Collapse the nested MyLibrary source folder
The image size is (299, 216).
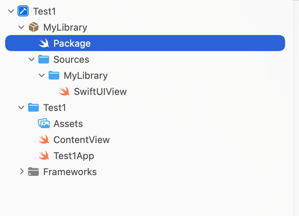(x=42, y=76)
